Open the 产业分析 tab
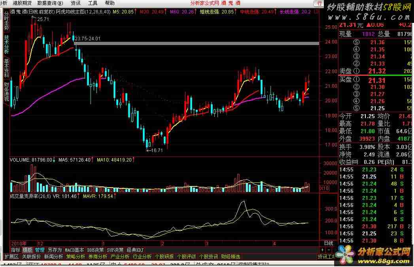The image size is (414, 267). pyautogui.click(x=120, y=256)
